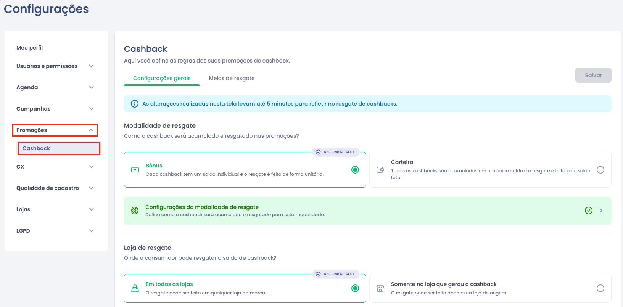Click the Carteira wallet icon
The width and height of the screenshot is (623, 307).
point(380,170)
